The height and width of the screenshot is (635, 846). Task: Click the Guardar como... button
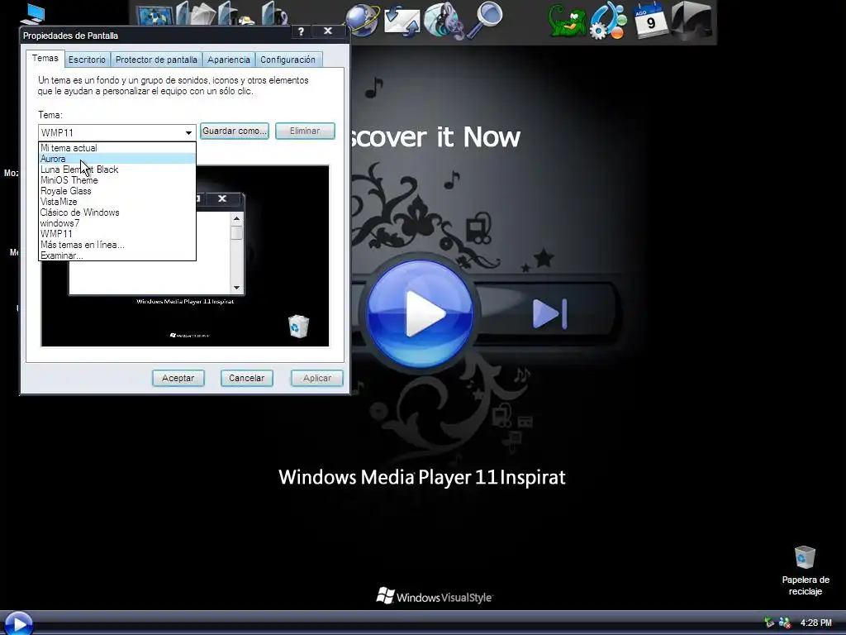click(234, 131)
